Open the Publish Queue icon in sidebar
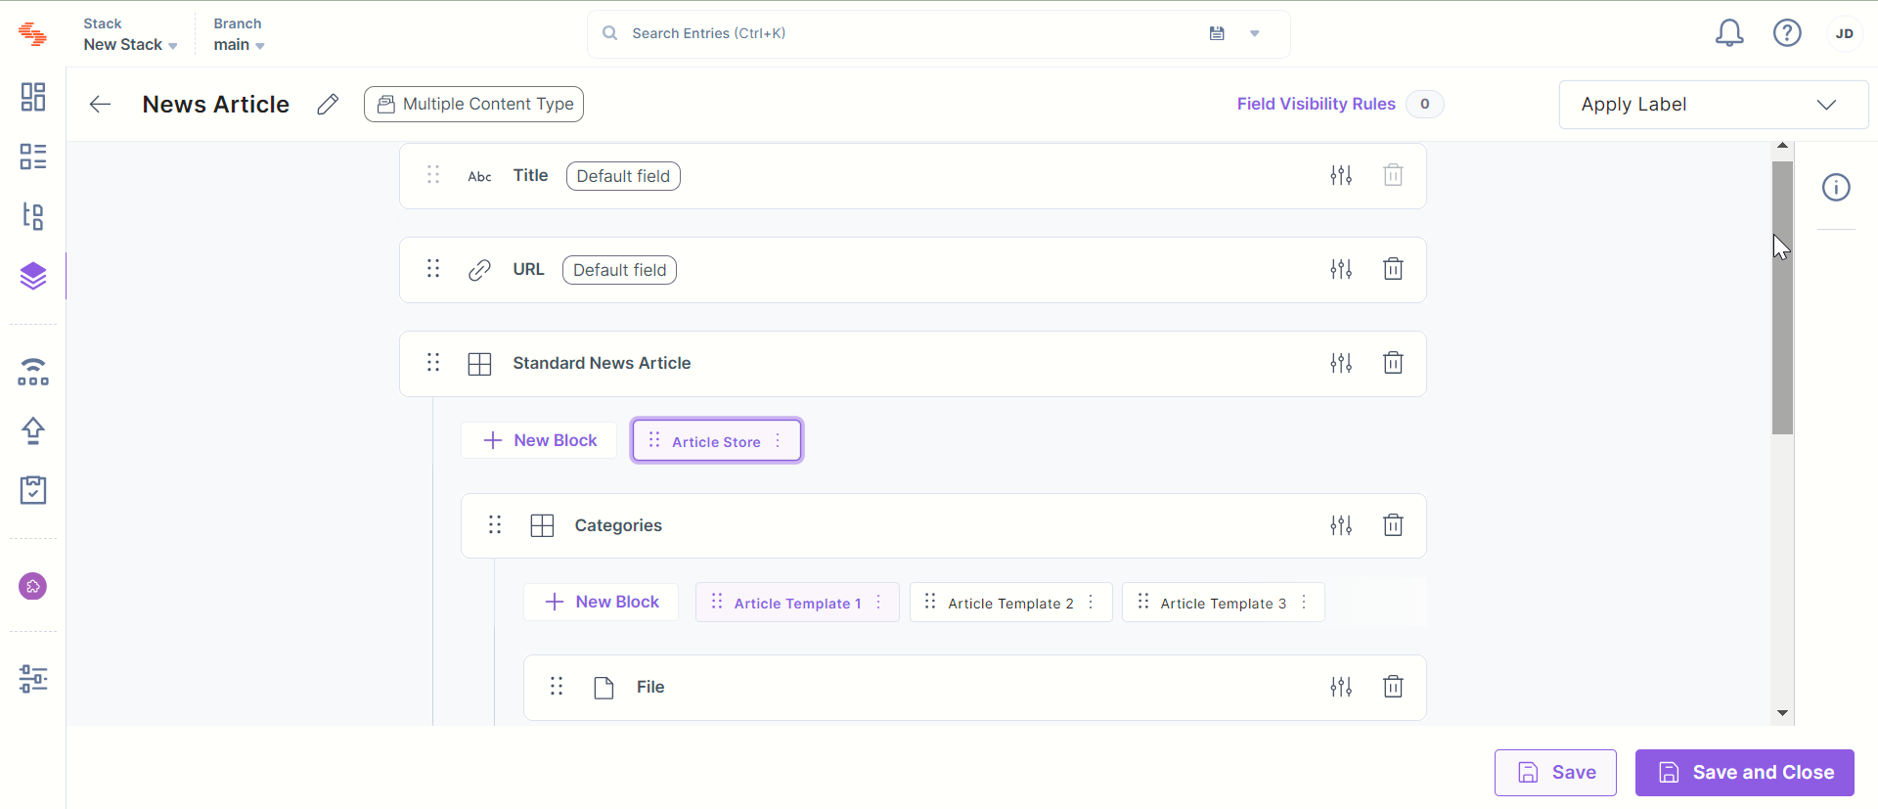The width and height of the screenshot is (1878, 809). (33, 372)
